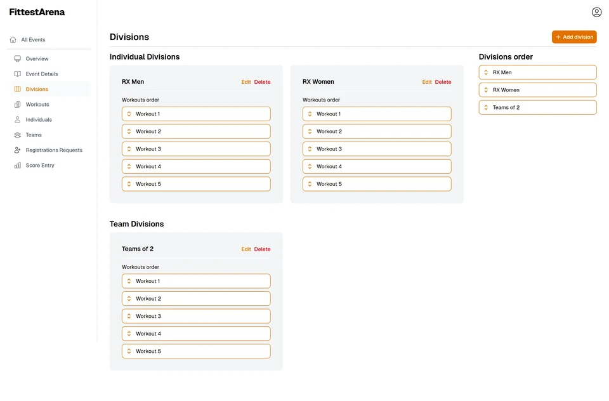Click reorder handle for Teams of 2 division
The image size is (609, 401).
tap(486, 108)
